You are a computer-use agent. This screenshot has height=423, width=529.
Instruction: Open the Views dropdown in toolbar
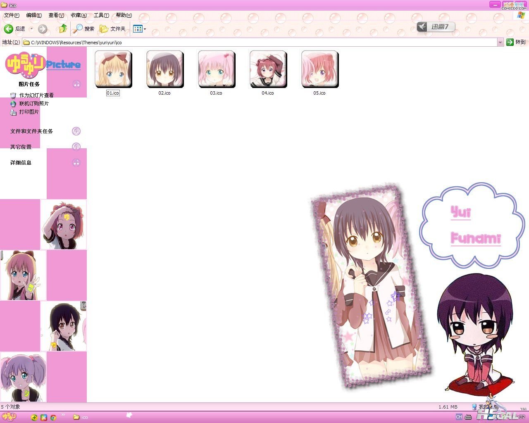click(x=140, y=29)
